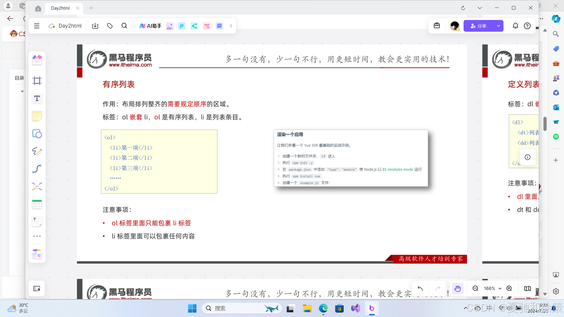This screenshot has width=564, height=317.
Task: Switch to the Day2html tab
Action: point(60,8)
